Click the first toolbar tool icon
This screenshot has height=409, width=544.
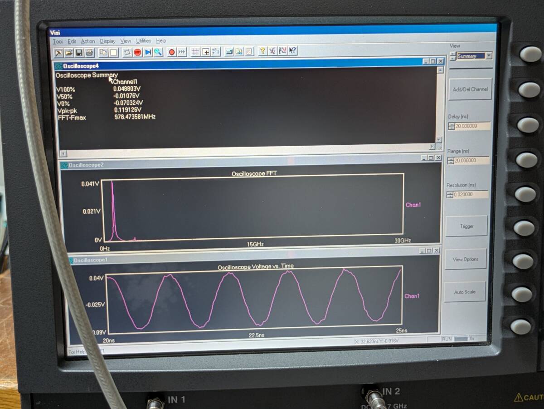(x=58, y=53)
